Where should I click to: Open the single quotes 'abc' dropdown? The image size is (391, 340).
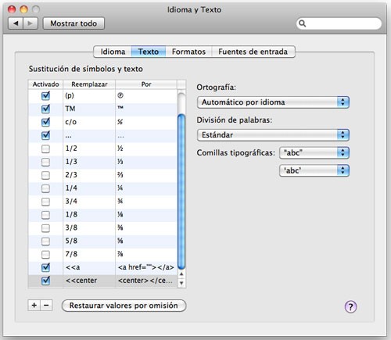[314, 170]
